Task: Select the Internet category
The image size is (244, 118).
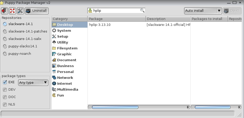Action: click(x=70, y=83)
